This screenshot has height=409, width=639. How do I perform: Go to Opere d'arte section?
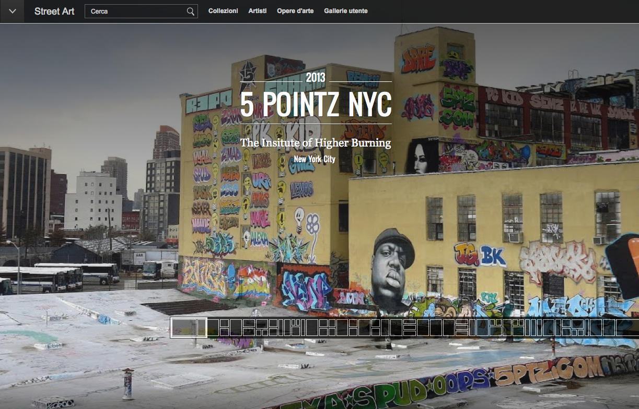295,11
